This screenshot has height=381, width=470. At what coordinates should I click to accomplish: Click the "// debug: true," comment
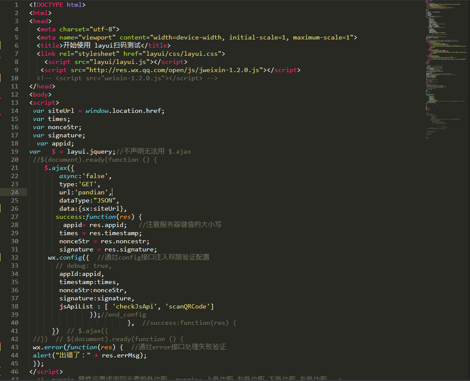(x=84, y=266)
